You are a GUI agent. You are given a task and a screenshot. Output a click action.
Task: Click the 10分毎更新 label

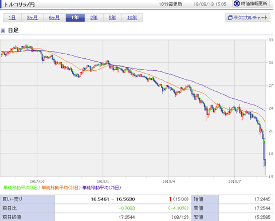point(171,4)
